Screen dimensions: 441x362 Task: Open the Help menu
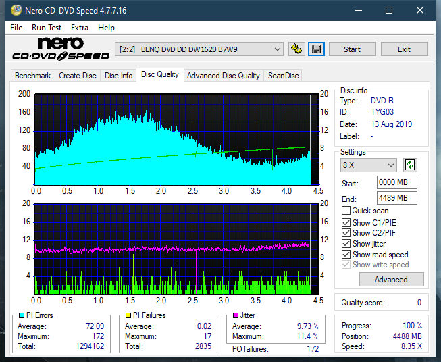(106, 28)
